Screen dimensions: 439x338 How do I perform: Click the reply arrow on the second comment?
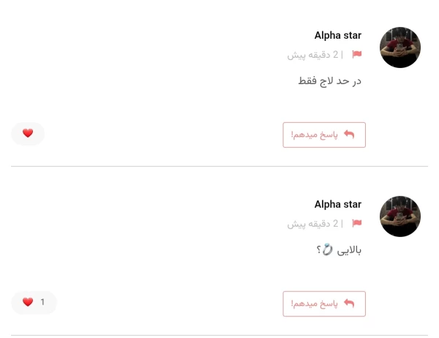click(x=349, y=304)
